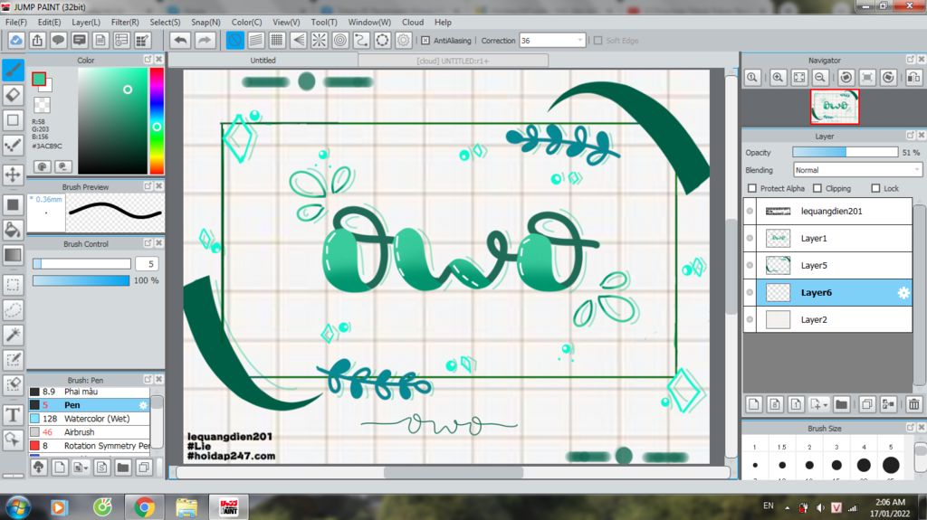Turn off snap with the Snap Off icon

[234, 40]
